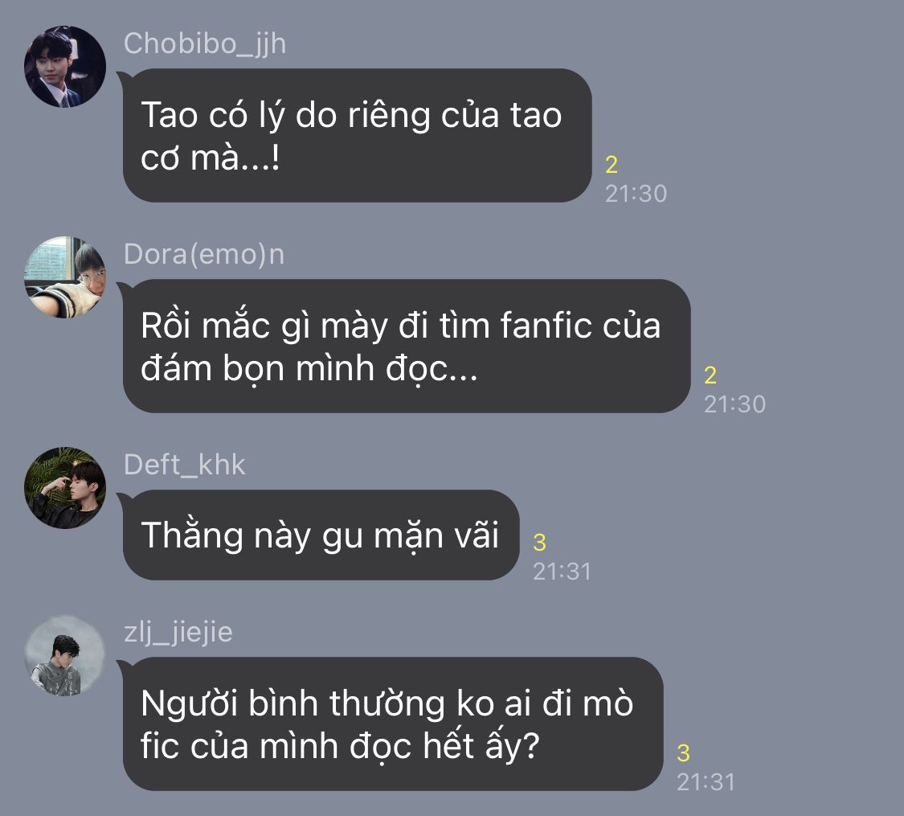Click the Dora(emo)n username label

tap(204, 254)
